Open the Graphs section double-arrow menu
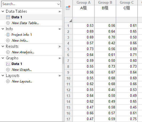Image resolution: width=142 pixels, height=122 pixels. pyautogui.click(x=60, y=58)
